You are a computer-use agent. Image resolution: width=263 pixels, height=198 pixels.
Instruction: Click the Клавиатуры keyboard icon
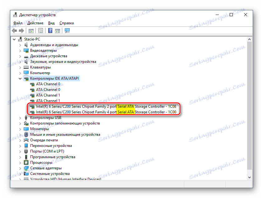click(x=26, y=67)
